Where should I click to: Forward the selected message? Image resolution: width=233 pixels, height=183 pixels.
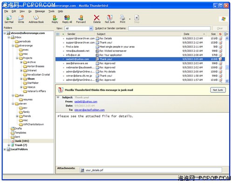point(81,19)
